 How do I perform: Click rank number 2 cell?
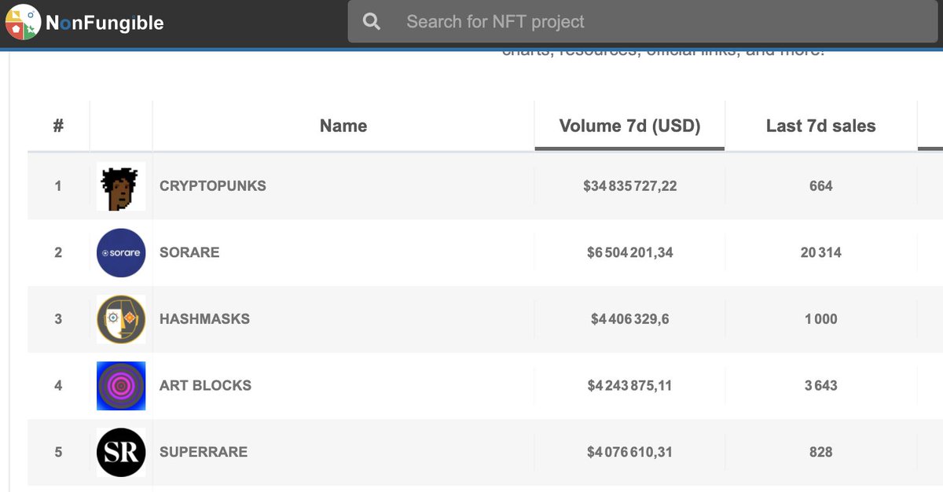58,252
